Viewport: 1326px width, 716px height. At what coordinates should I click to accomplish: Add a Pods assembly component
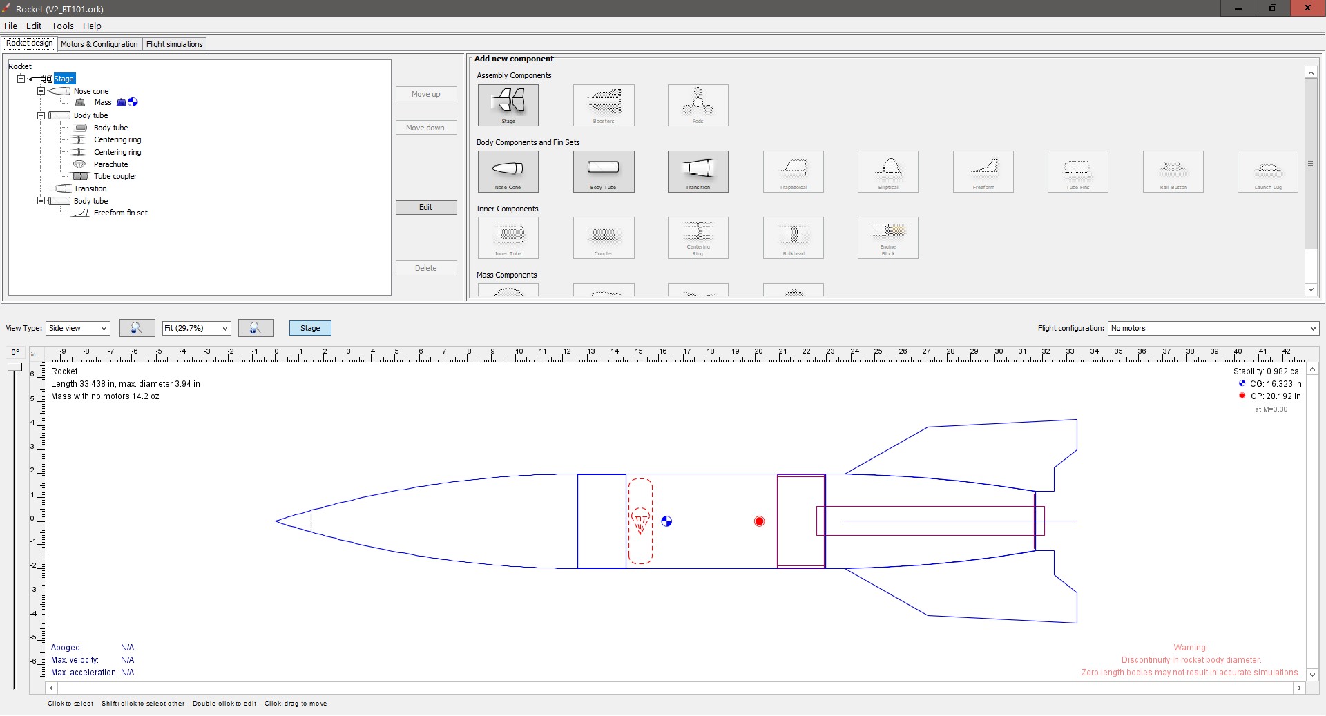[x=698, y=105]
